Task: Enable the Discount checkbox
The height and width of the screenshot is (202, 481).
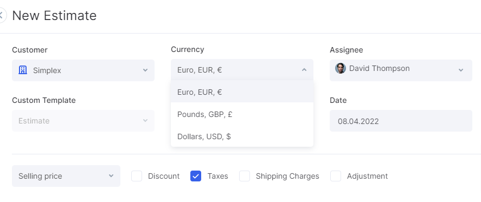Action: pos(137,176)
